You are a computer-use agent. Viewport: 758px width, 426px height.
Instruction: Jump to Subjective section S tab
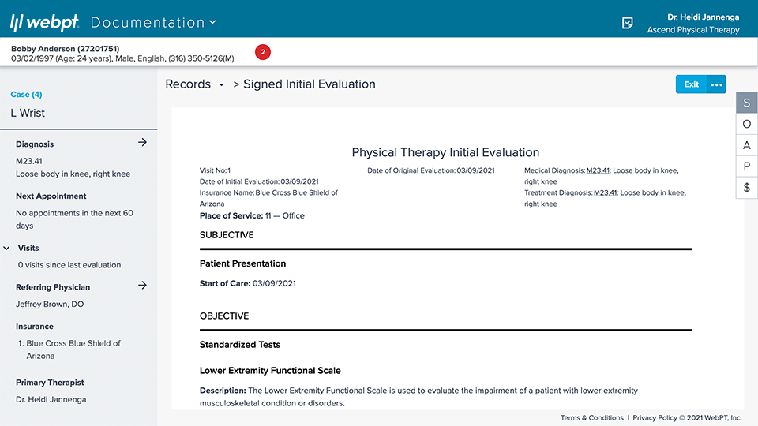746,103
